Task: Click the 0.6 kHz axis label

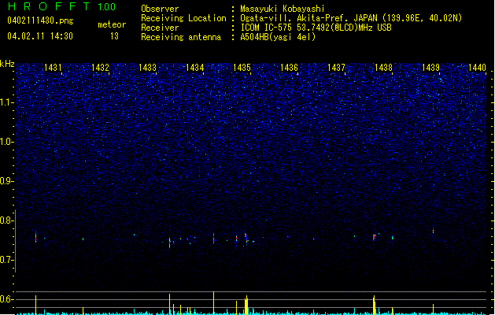Action: pyautogui.click(x=6, y=299)
